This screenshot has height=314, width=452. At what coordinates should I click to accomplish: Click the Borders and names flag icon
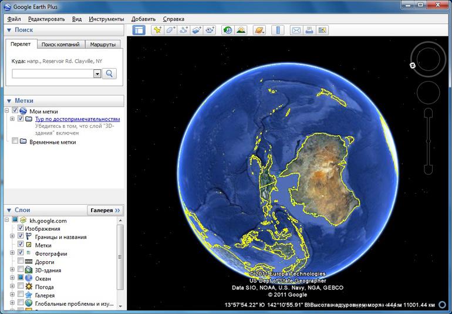[29, 237]
